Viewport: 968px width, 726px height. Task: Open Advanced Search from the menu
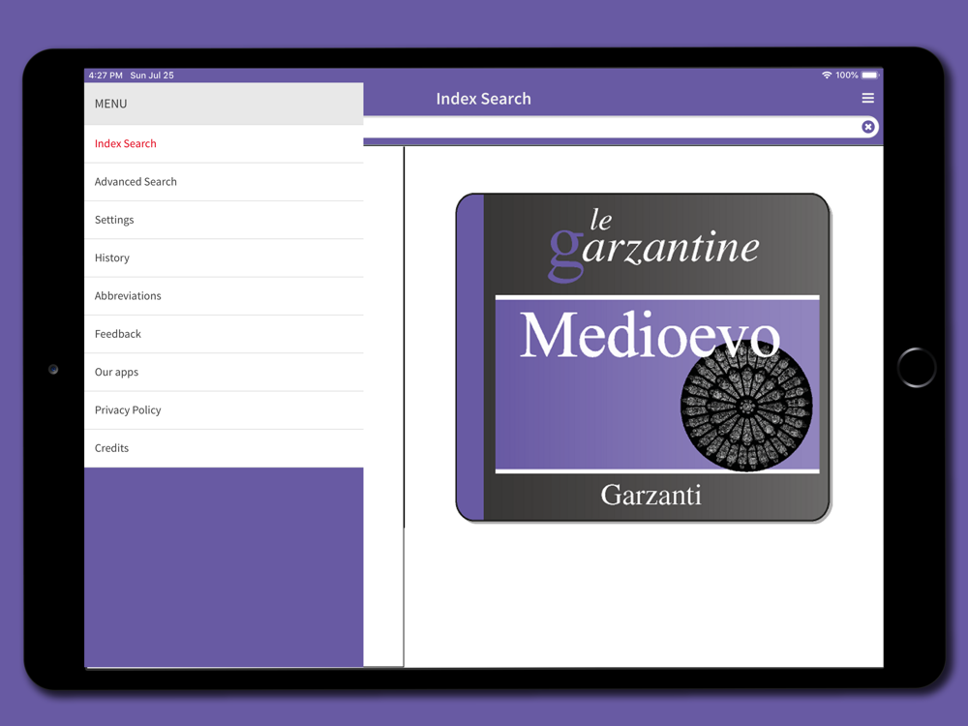point(224,182)
